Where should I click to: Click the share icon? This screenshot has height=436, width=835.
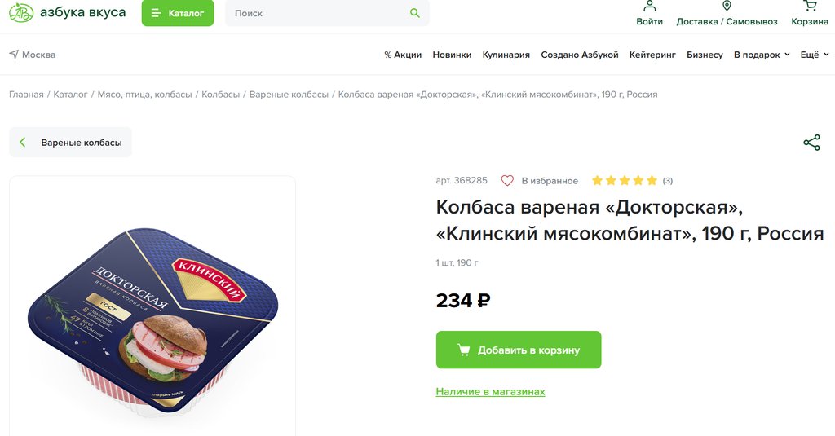click(x=811, y=143)
